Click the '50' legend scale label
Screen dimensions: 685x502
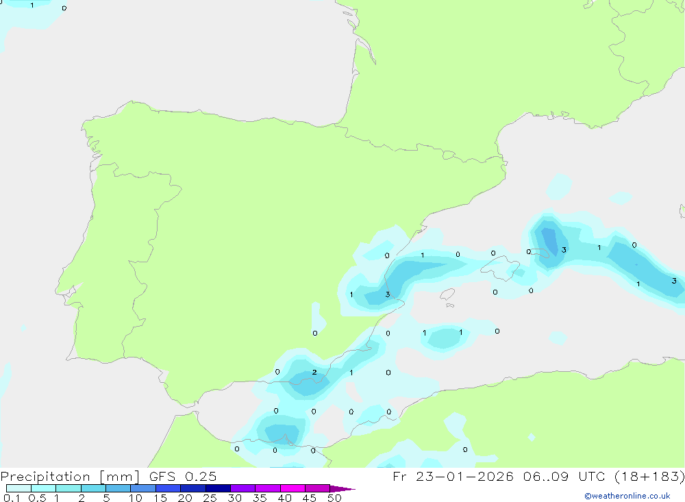[334, 498]
